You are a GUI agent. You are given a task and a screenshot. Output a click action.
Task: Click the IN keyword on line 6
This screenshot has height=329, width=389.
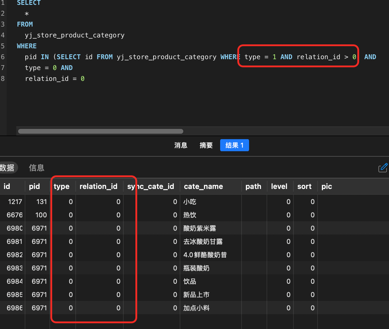coord(45,57)
